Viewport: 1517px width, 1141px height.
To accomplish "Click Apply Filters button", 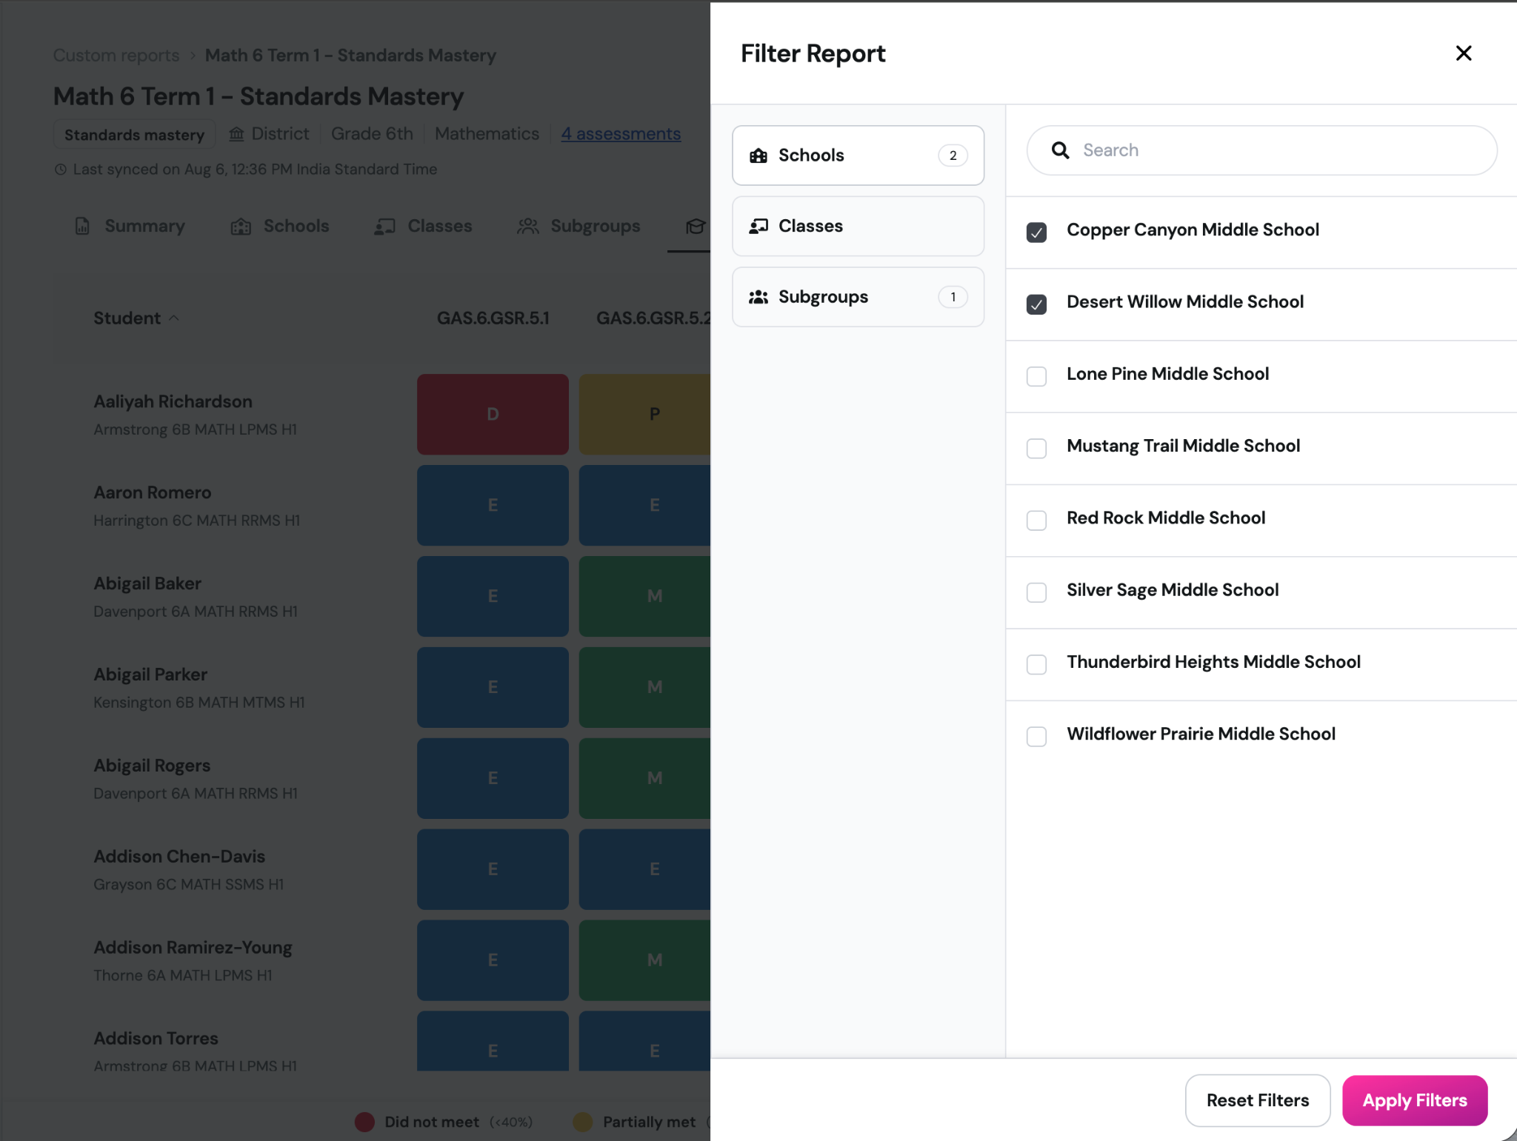I will pos(1414,1100).
